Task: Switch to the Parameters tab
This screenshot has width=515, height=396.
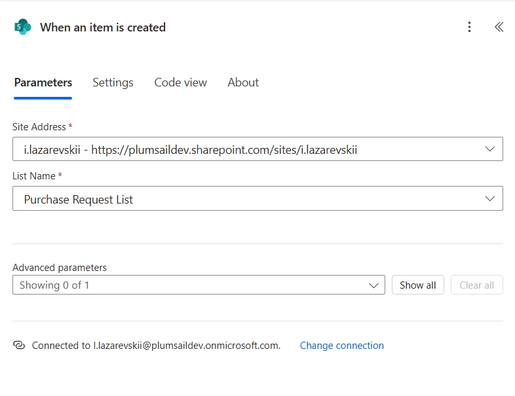Action: [43, 82]
